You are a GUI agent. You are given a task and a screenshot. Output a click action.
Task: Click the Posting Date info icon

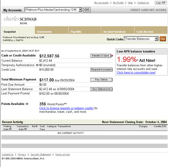[10, 129]
